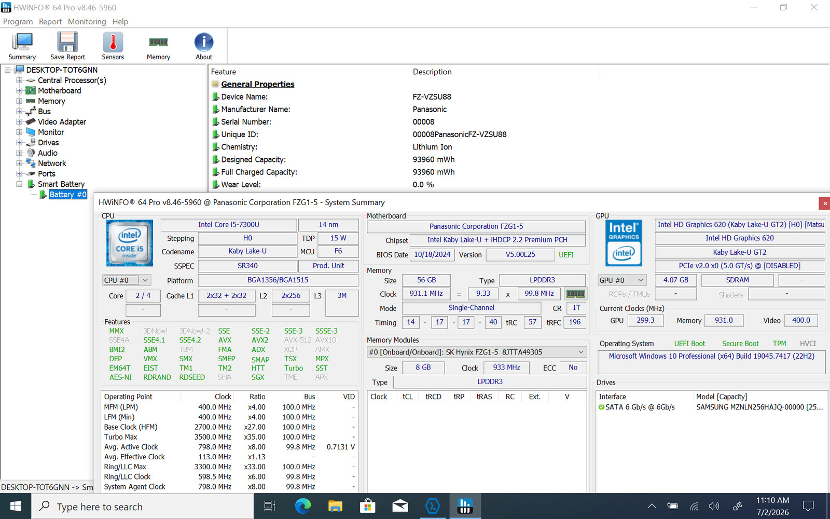Show hidden system tray icons chevron
The height and width of the screenshot is (519, 830).
pos(652,506)
